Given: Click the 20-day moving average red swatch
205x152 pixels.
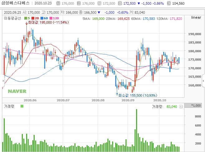Looking at the screenshot, I should 33,18.
